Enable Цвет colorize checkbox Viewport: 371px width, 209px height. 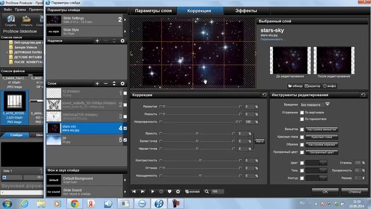[x=302, y=163]
